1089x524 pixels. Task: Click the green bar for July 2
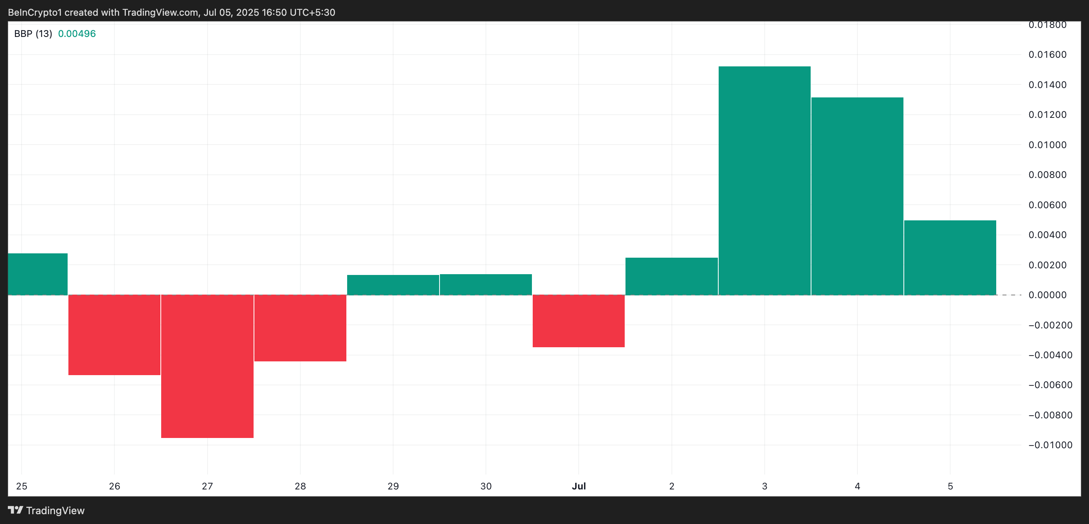click(671, 276)
